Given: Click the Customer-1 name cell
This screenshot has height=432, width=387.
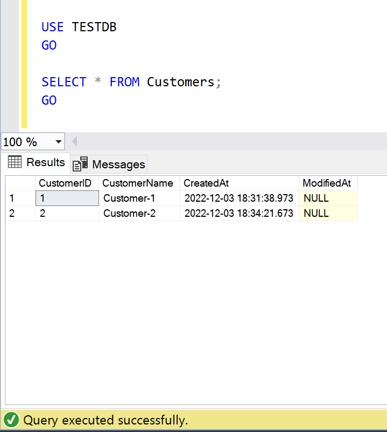Looking at the screenshot, I should [x=129, y=198].
